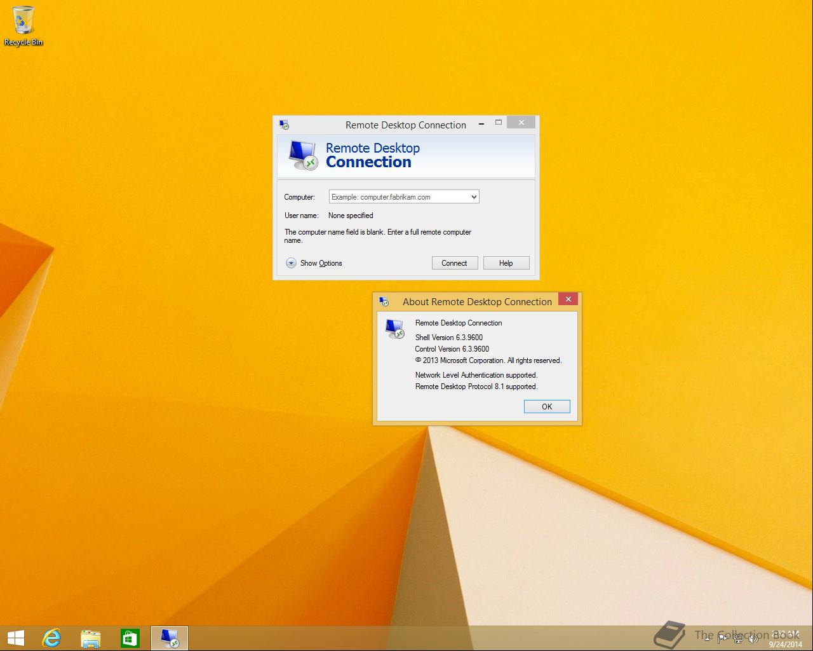Expand Show Options in Remote Desktop Connection
Image resolution: width=813 pixels, height=651 pixels.
(x=291, y=263)
